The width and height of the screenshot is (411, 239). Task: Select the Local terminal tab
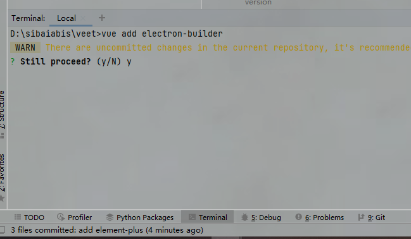point(66,18)
